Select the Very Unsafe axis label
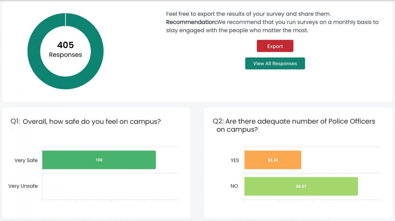This screenshot has width=395, height=221. tap(23, 186)
